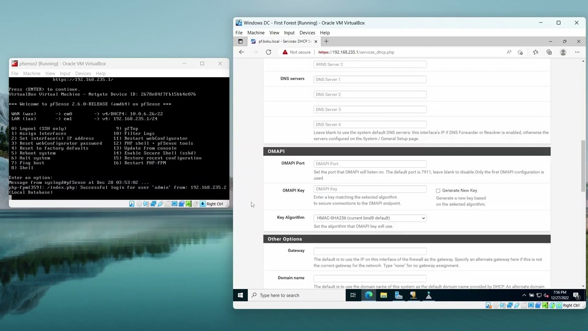Image resolution: width=588 pixels, height=331 pixels.
Task: Open the Favorites list icon
Action: coord(536,52)
